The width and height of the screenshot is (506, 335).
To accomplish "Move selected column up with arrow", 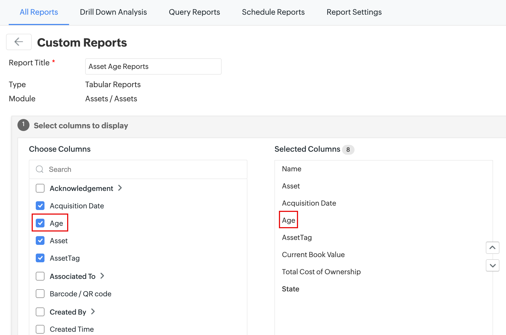I will pyautogui.click(x=492, y=248).
